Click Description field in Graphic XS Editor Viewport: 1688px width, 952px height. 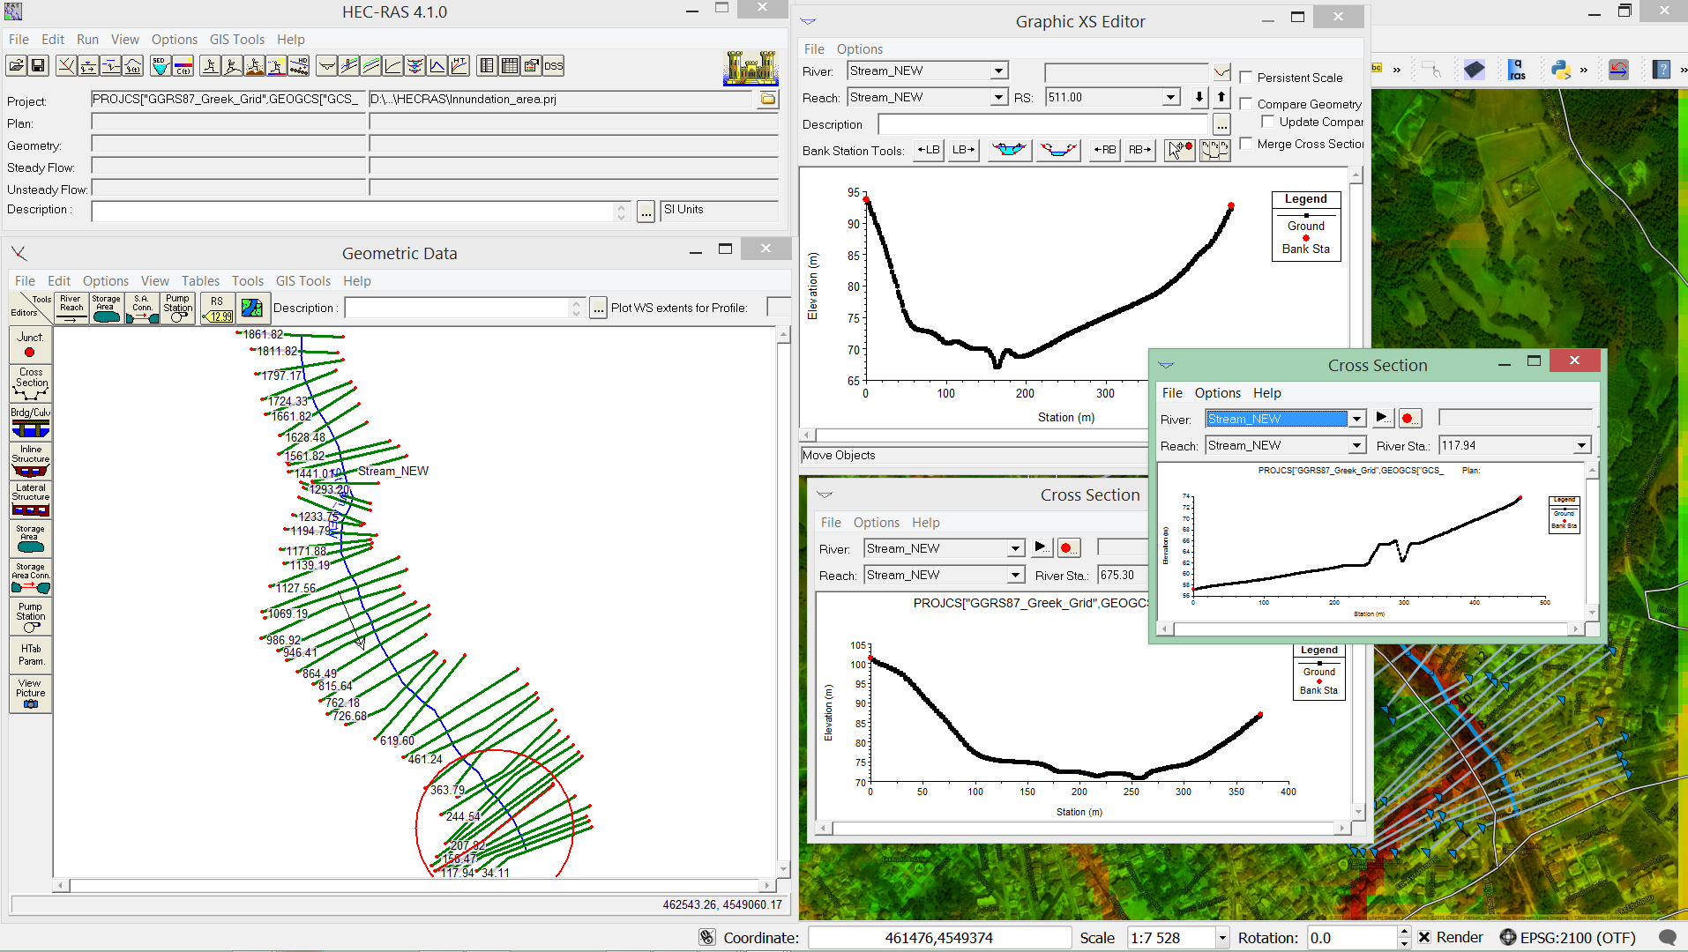[1043, 124]
